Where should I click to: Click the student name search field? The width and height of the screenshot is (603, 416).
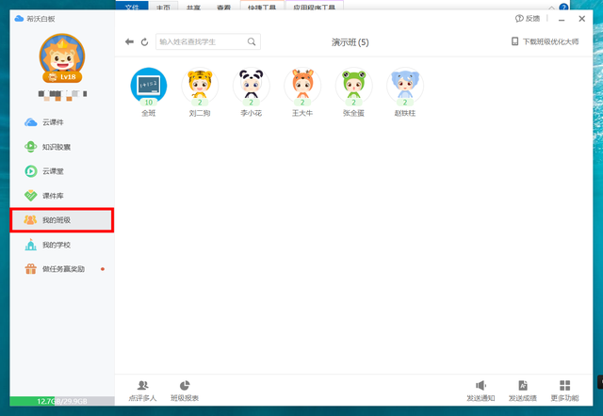tap(208, 41)
